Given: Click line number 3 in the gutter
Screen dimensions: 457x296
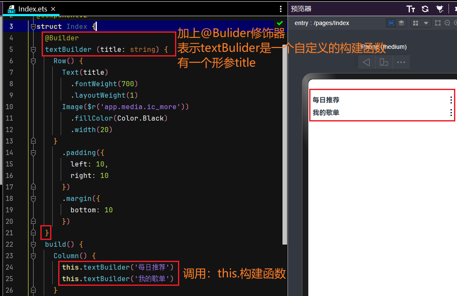Looking at the screenshot, I should (x=11, y=26).
